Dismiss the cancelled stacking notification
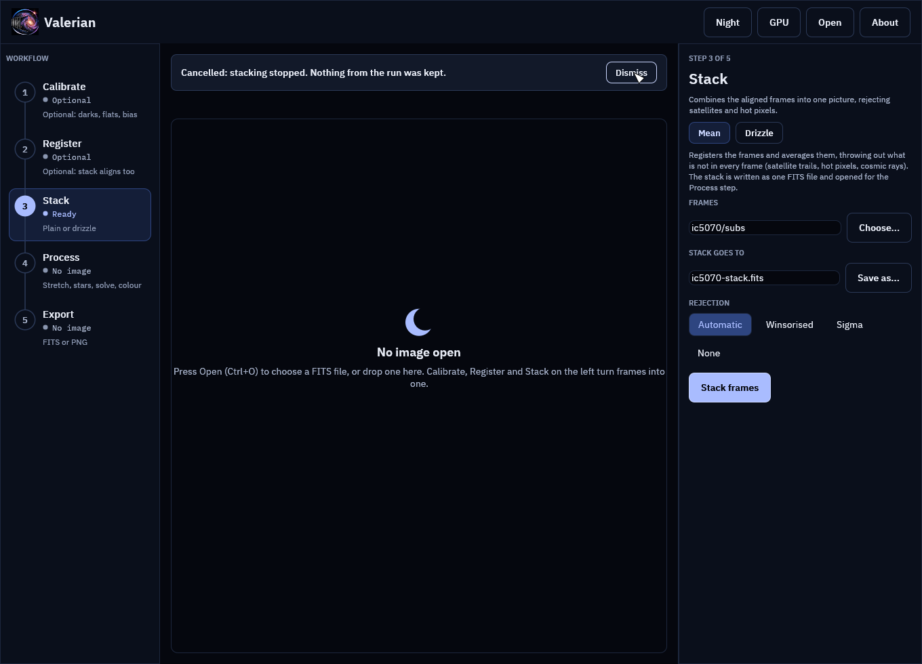 click(x=631, y=72)
